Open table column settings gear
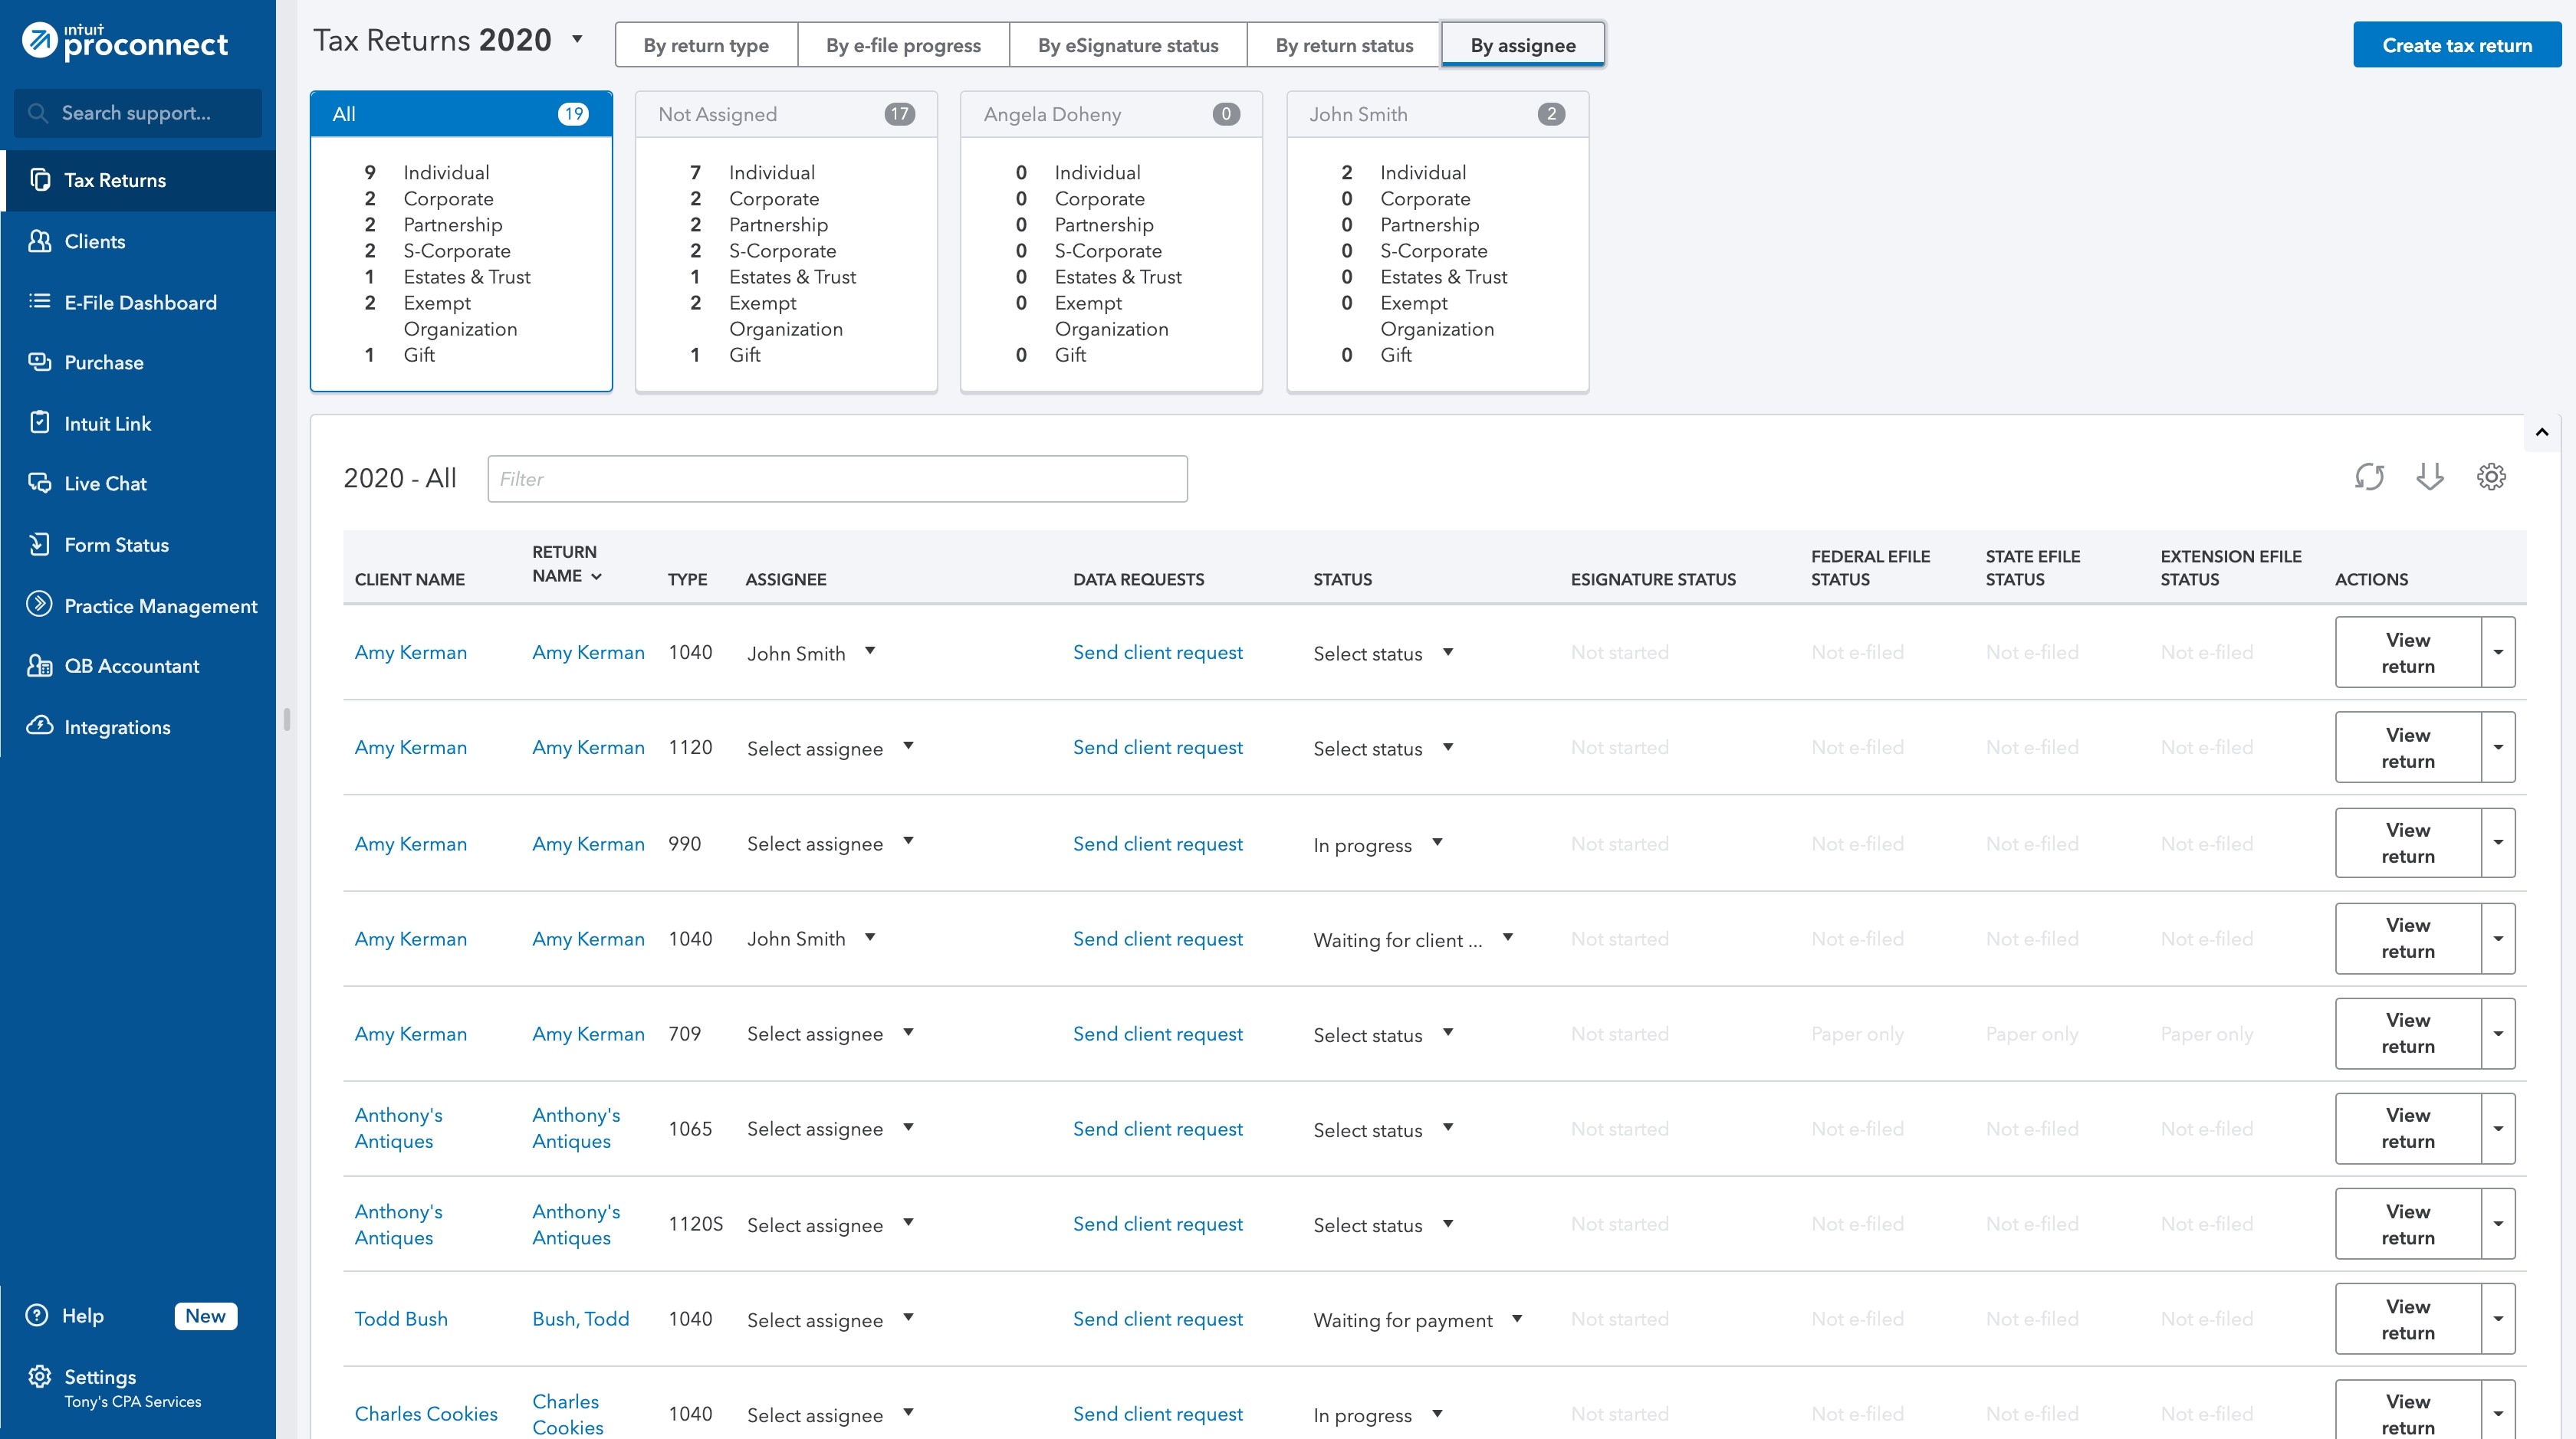 pyautogui.click(x=2491, y=477)
